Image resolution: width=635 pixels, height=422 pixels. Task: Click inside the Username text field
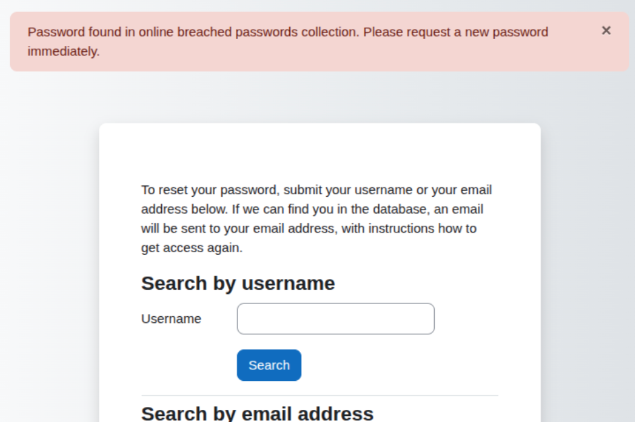click(x=335, y=318)
